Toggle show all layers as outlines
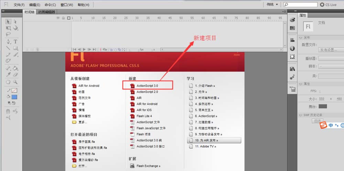This screenshot has width=344, height=171. [69, 18]
